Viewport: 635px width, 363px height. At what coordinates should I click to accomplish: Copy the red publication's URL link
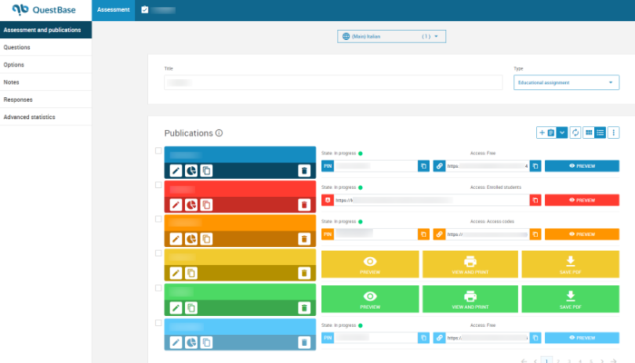pos(535,200)
